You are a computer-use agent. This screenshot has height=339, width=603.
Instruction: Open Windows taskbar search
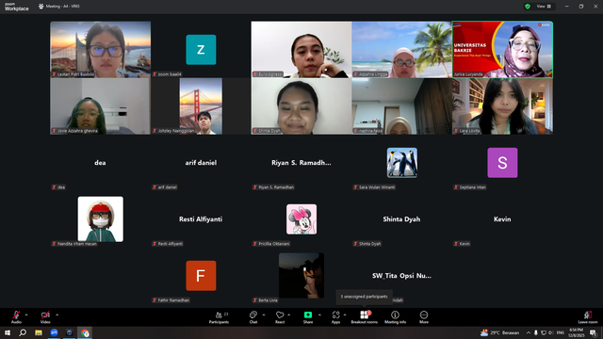(x=23, y=332)
